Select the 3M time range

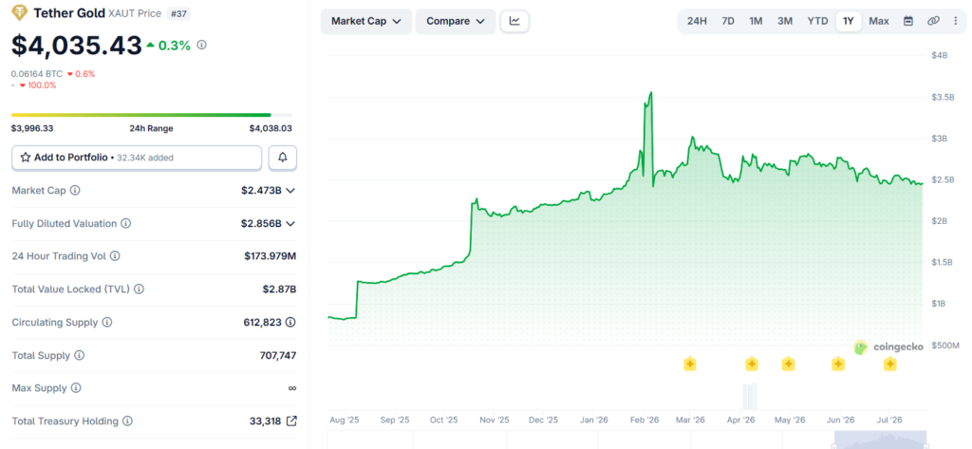tap(785, 21)
